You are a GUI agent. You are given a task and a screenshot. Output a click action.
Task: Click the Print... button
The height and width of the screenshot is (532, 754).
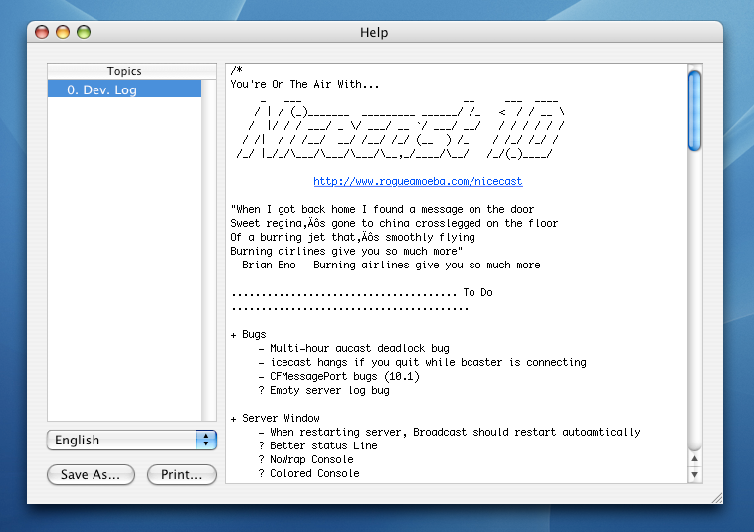[x=182, y=474]
